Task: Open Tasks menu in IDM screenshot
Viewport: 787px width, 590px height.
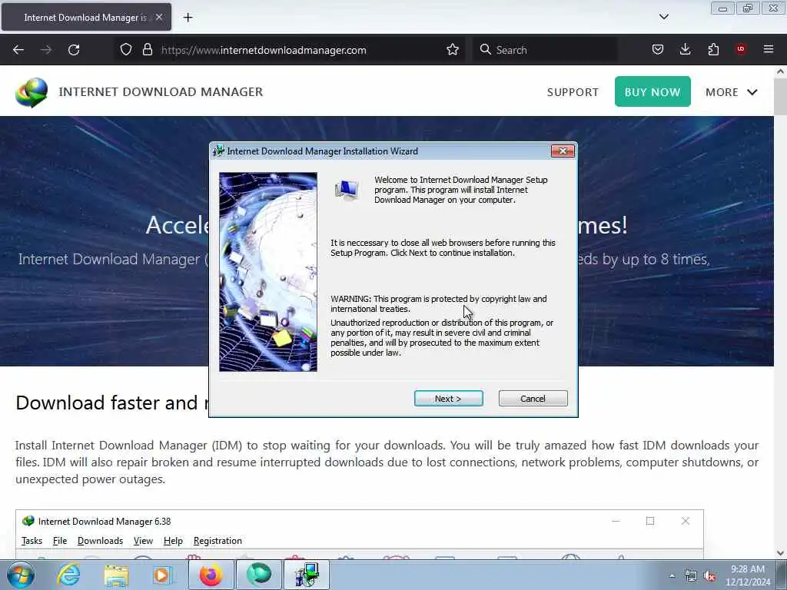Action: [32, 541]
